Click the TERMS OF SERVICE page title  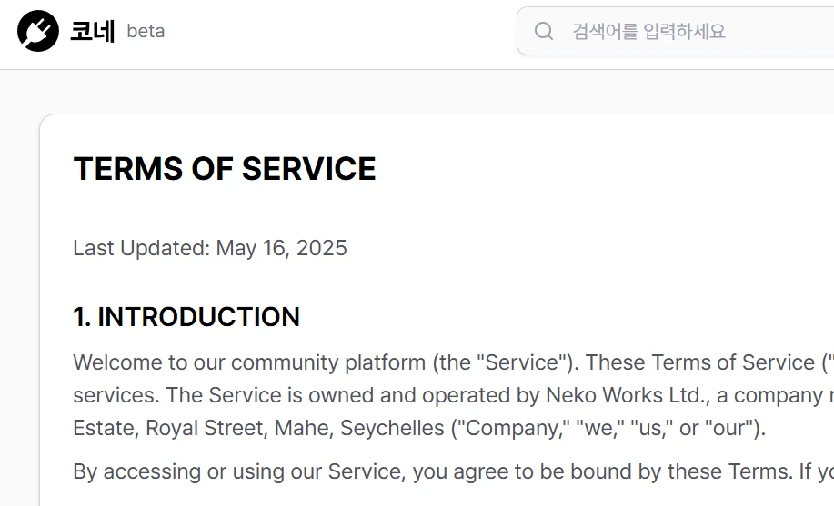click(x=225, y=168)
